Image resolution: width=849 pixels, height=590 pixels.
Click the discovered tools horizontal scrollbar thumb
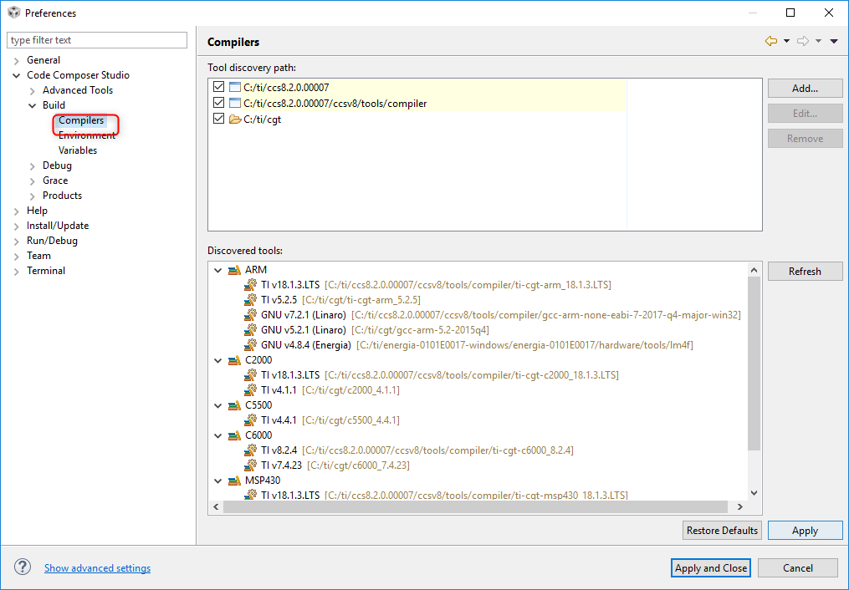tap(475, 506)
